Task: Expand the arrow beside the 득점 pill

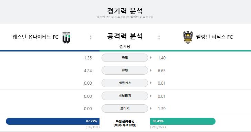Action: click(150, 58)
